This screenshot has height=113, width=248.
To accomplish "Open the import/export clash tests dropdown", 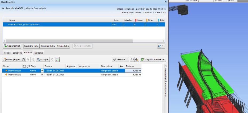I will [x=161, y=46].
